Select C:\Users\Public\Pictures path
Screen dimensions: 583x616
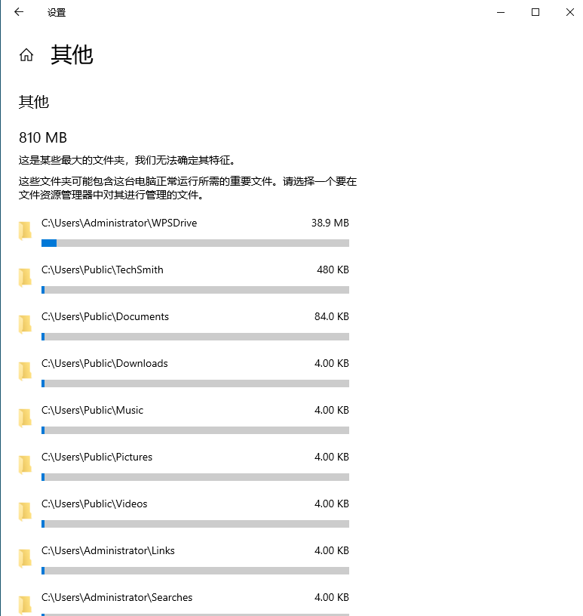click(97, 457)
